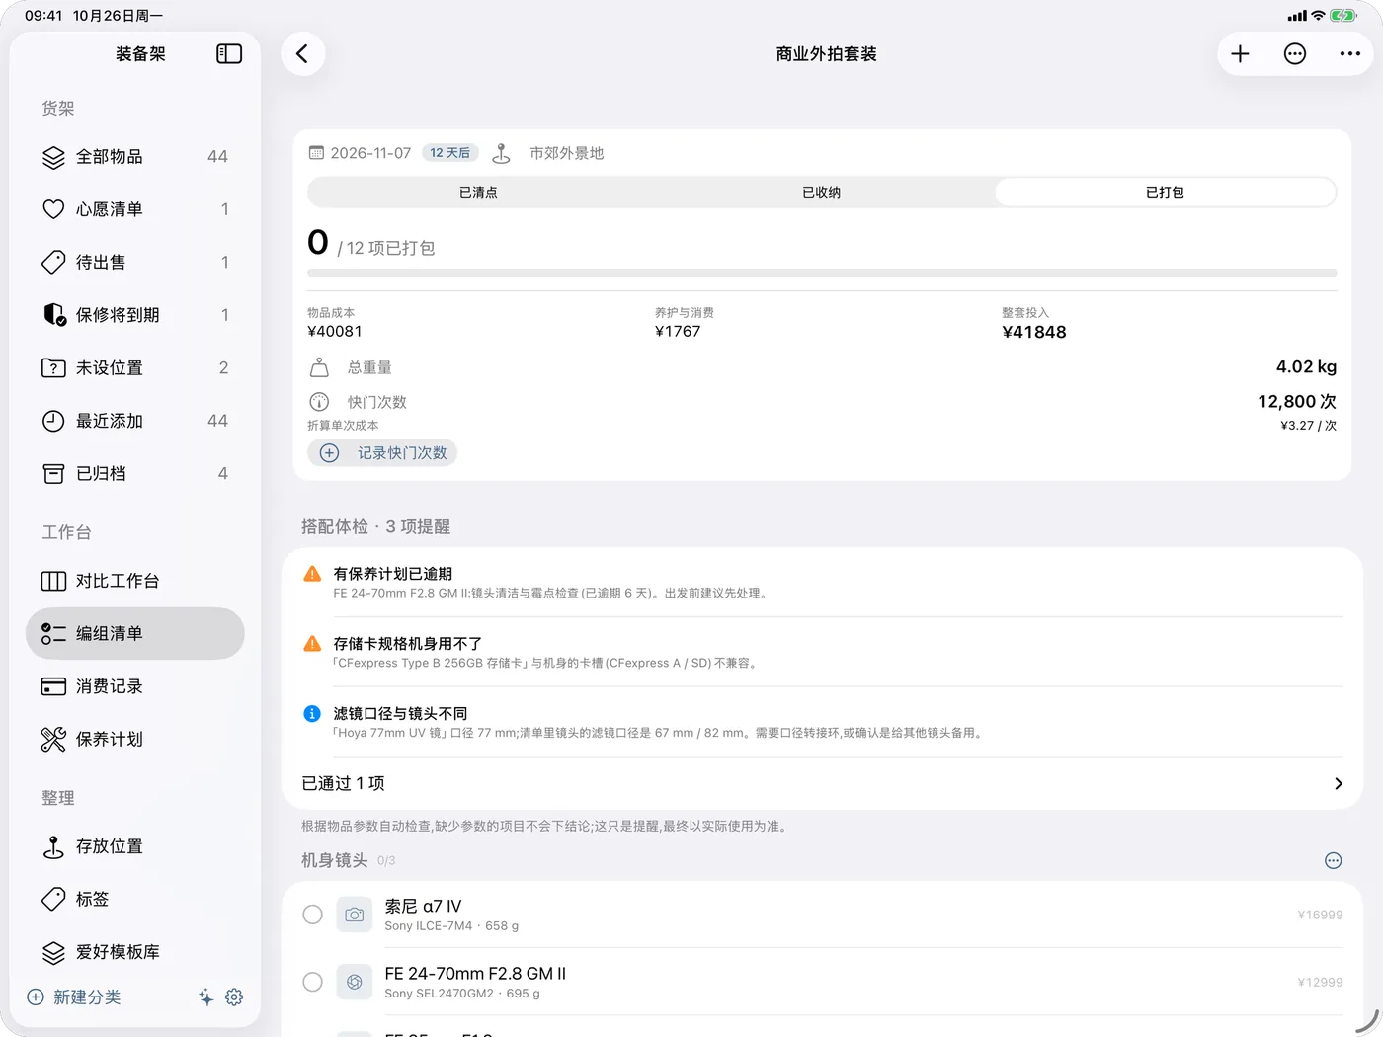Expand the 已通过 1 项 row

pyautogui.click(x=822, y=783)
